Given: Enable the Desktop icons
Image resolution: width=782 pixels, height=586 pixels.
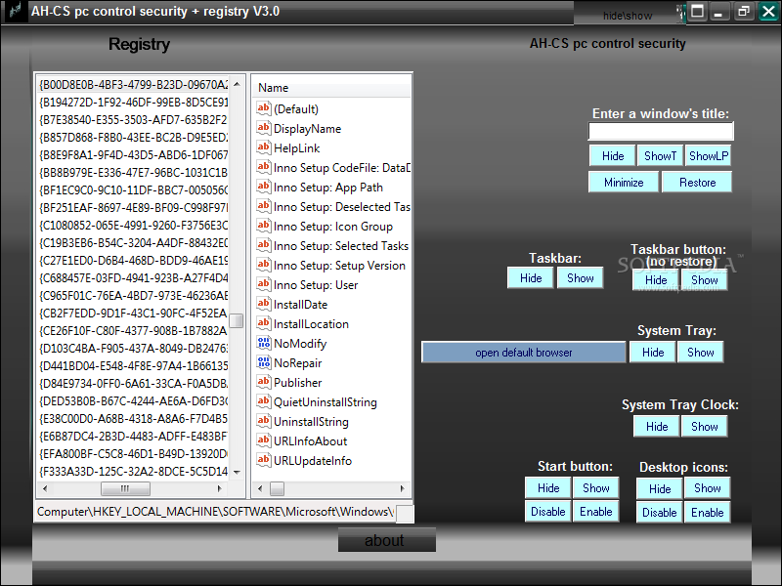Looking at the screenshot, I should coord(707,513).
